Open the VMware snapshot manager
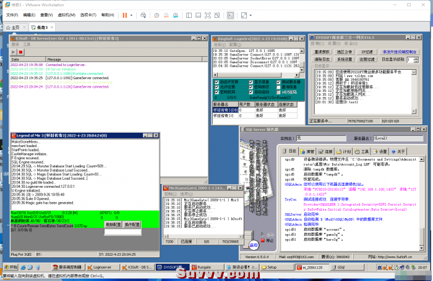433x281 pixels. click(176, 15)
